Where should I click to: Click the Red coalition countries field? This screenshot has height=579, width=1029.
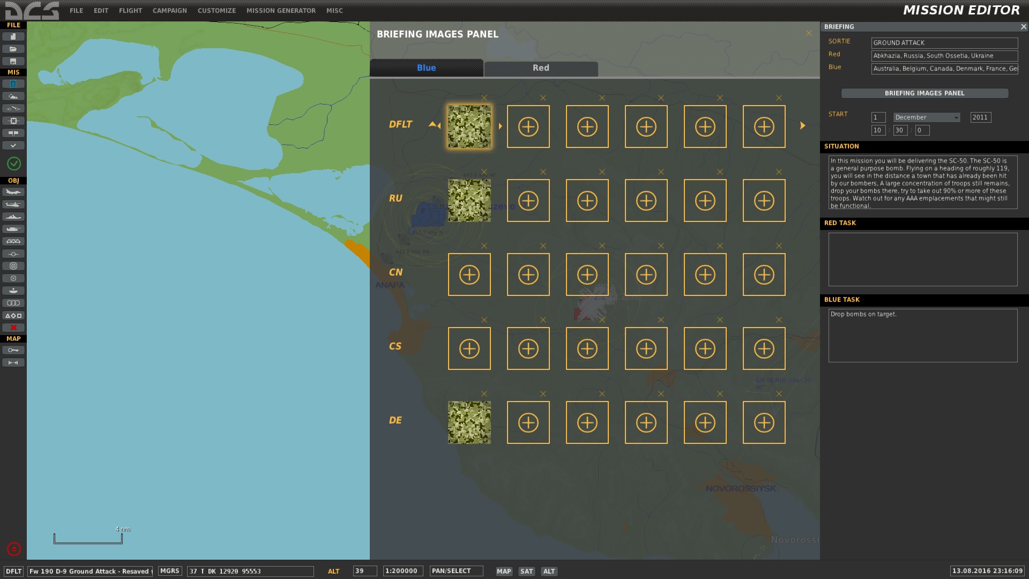944,56
